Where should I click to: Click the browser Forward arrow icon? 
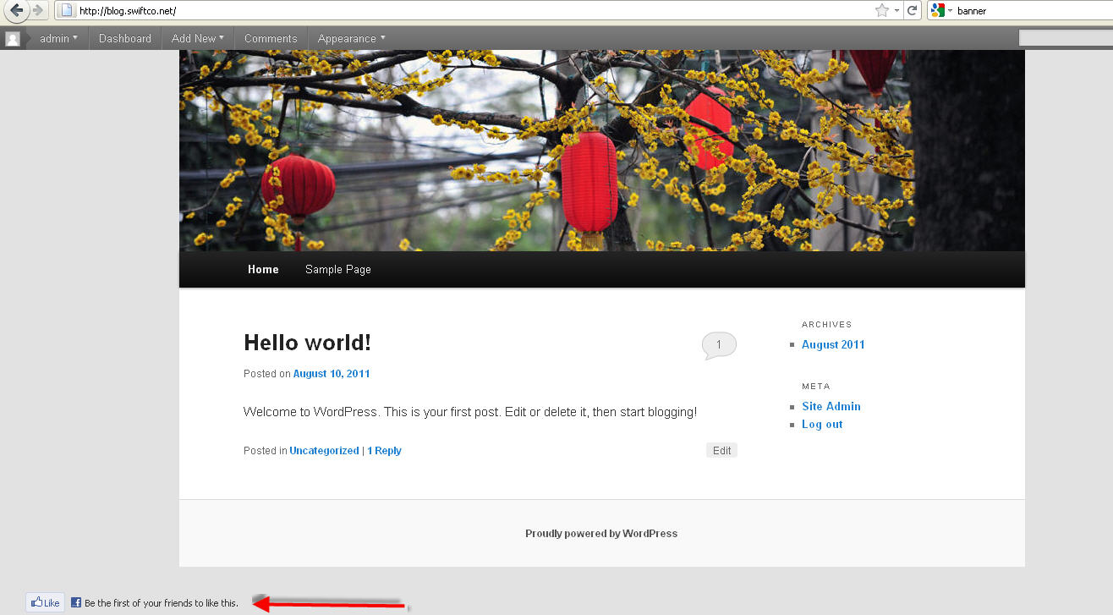coord(36,10)
